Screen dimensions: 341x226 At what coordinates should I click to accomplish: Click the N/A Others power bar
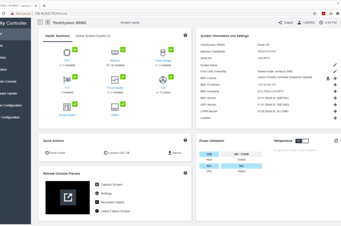pos(241,166)
